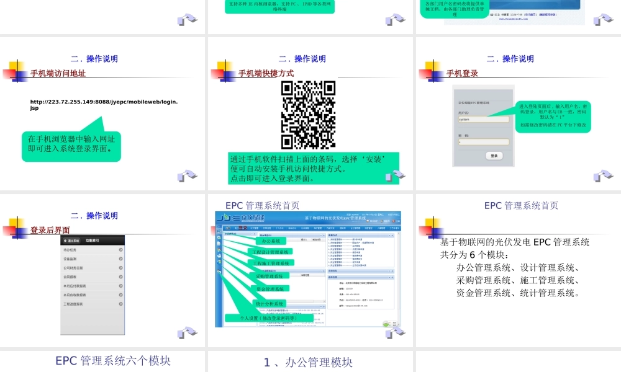Click the 个人设置 callout label
The width and height of the screenshot is (621, 372).
[x=268, y=318]
